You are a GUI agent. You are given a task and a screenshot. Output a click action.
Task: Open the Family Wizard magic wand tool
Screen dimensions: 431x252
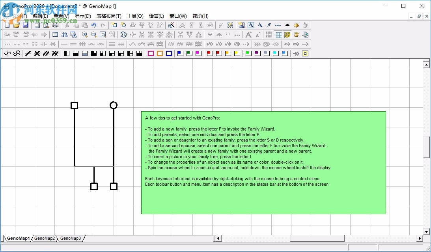coord(171,25)
